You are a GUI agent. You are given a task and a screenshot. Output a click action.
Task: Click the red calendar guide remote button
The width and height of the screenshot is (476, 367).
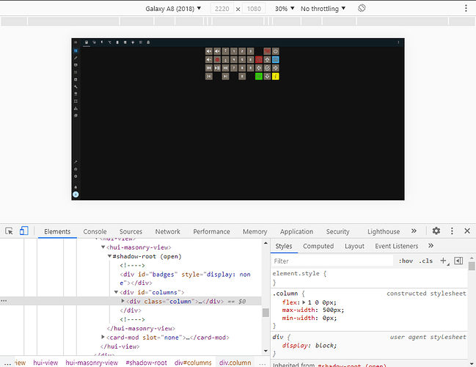267,51
